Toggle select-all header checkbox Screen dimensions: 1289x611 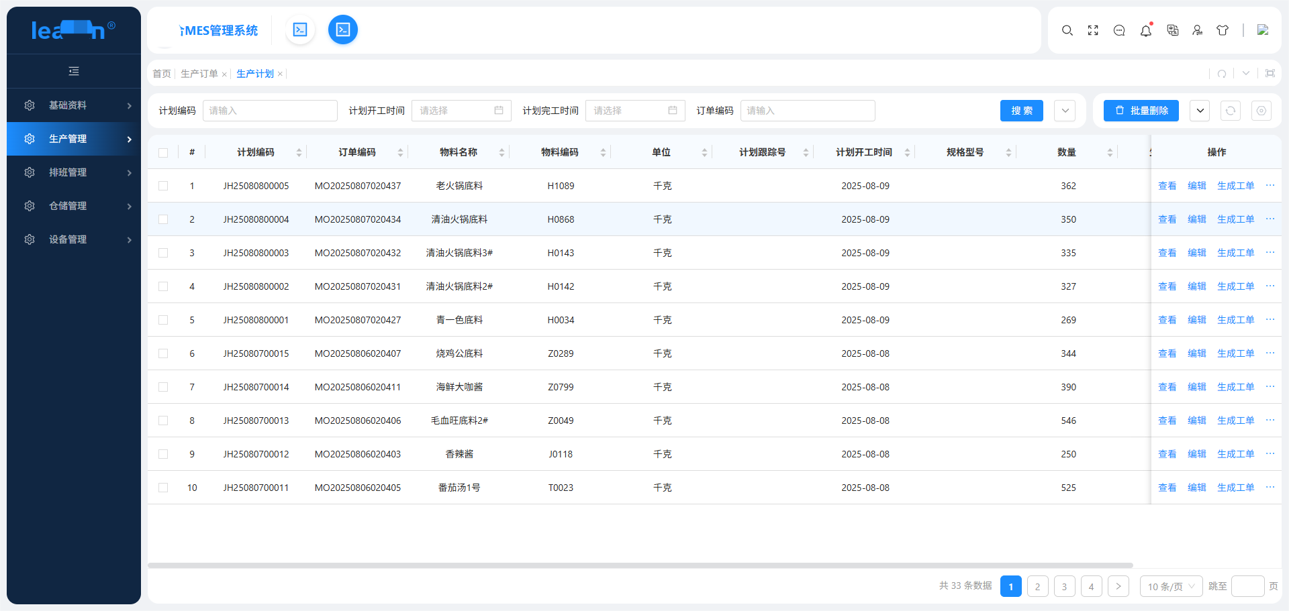tap(163, 153)
